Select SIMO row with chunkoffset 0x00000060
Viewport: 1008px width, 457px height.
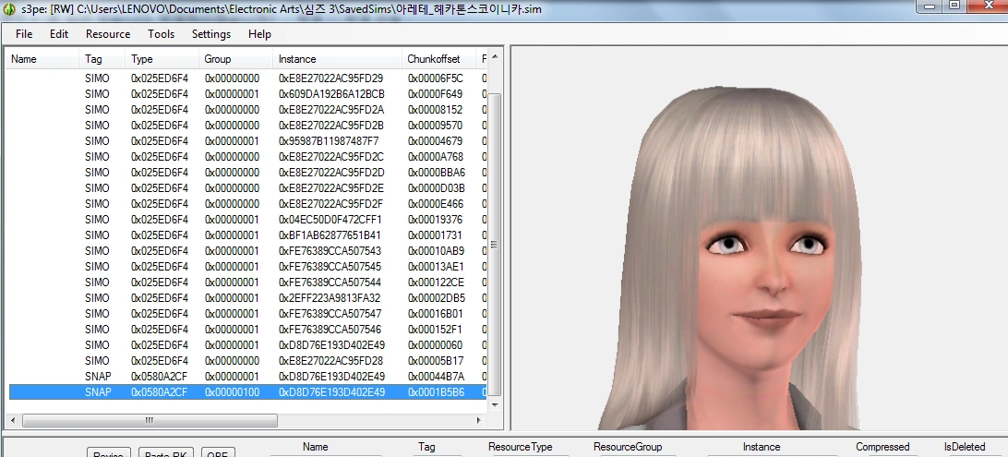click(x=247, y=344)
